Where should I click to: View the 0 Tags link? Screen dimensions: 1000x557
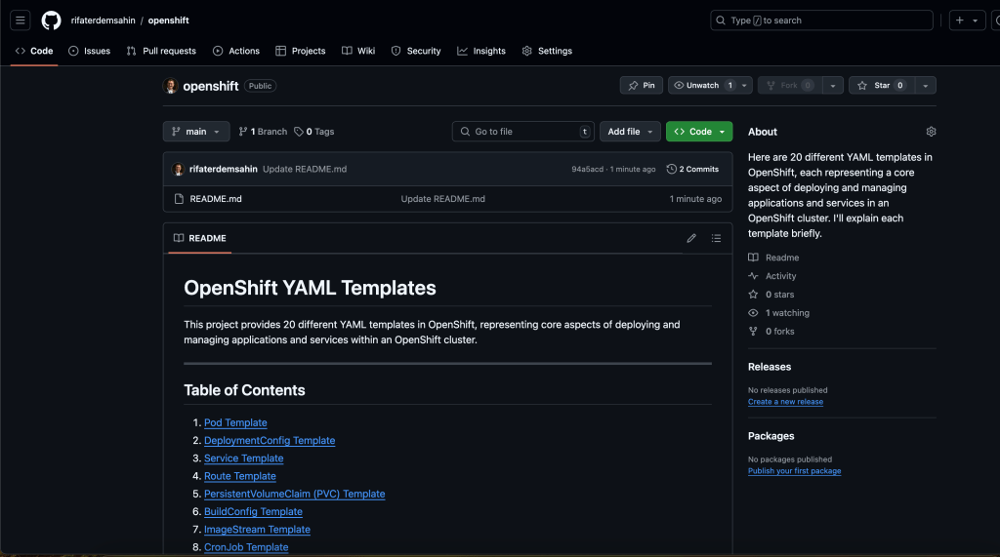tap(313, 132)
